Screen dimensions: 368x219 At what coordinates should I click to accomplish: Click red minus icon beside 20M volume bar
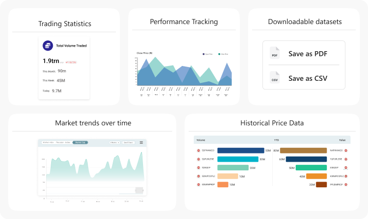pyautogui.click(x=198, y=168)
